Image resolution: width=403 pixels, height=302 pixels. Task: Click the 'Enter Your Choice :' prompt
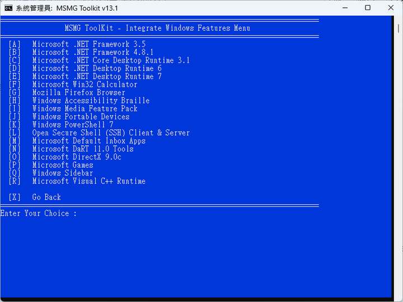click(x=39, y=213)
